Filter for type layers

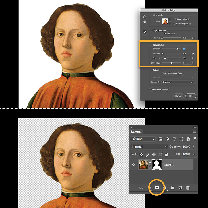tap(174, 139)
